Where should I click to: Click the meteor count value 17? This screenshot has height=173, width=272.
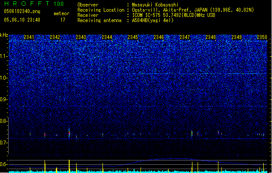(x=63, y=20)
